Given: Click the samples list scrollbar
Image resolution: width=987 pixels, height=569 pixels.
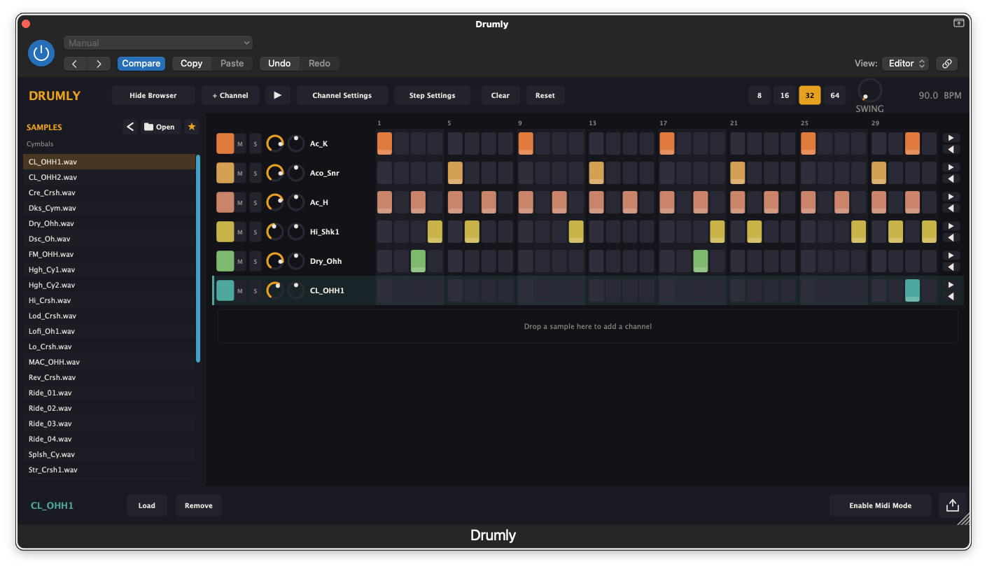Looking at the screenshot, I should click(198, 258).
